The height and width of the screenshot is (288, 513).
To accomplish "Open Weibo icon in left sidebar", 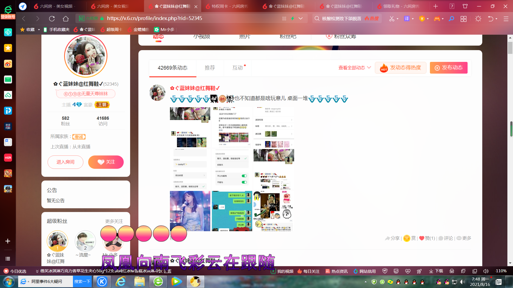I will (x=8, y=64).
